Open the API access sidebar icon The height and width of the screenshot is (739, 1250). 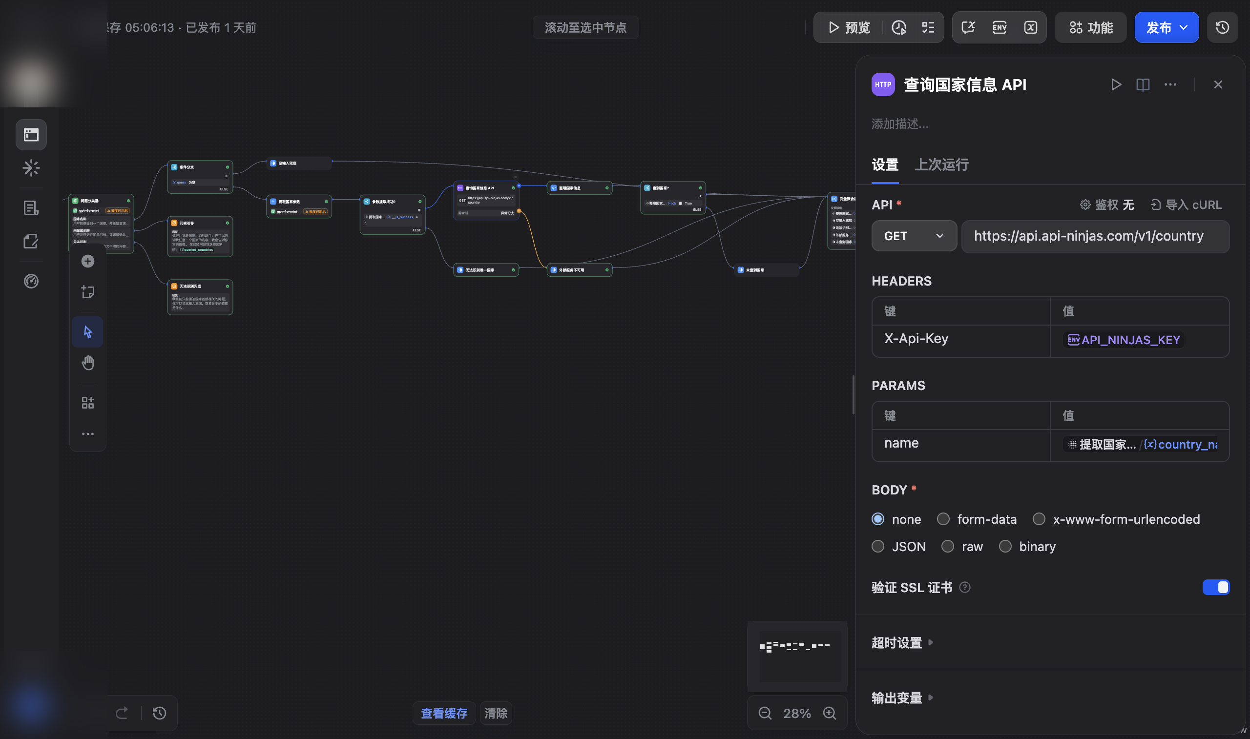[31, 168]
